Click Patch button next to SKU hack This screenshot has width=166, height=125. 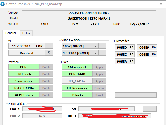point(46,74)
